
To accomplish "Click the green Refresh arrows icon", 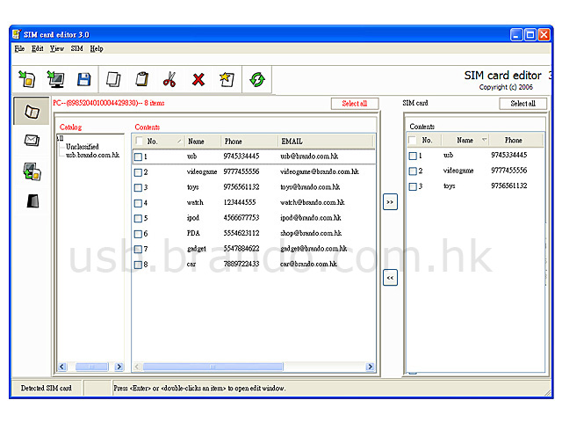I will 256,79.
